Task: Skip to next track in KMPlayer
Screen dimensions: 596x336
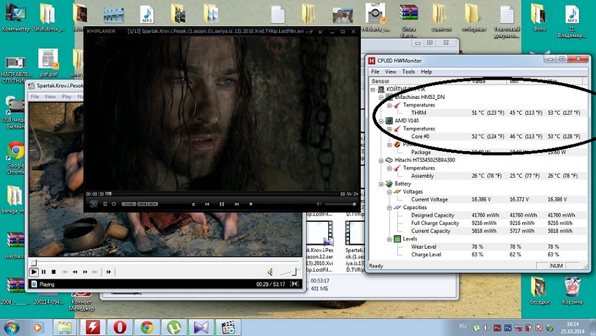Action: pos(236,204)
